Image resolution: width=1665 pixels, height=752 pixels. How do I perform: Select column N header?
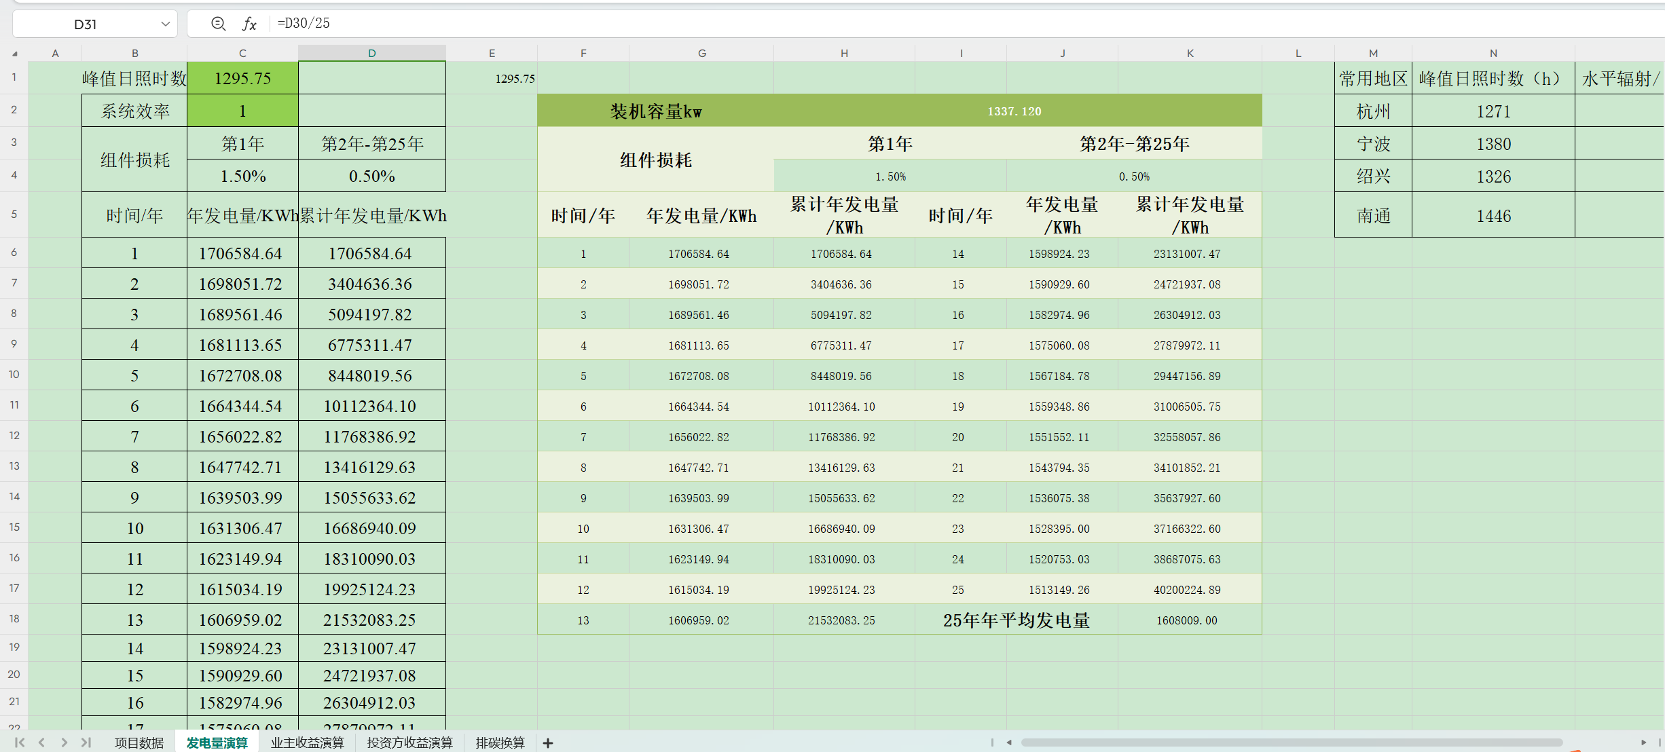tap(1493, 53)
